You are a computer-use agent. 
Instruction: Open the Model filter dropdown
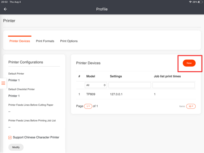[96, 85]
